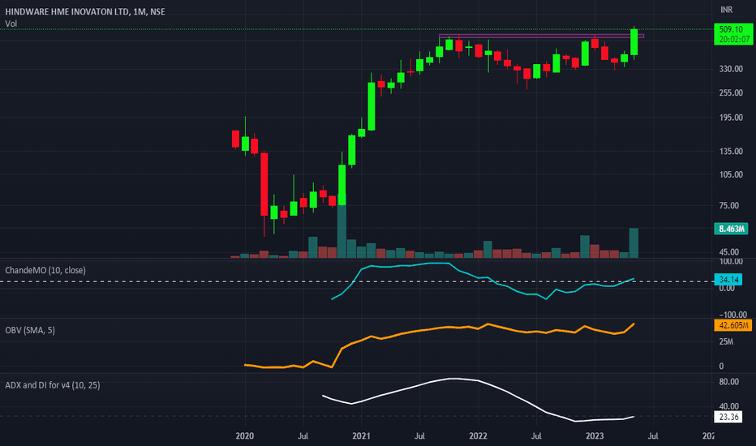Screen dimensions: 756x446
Task: Open the OBV (SMA, 5) indicator label
Action: 30,330
